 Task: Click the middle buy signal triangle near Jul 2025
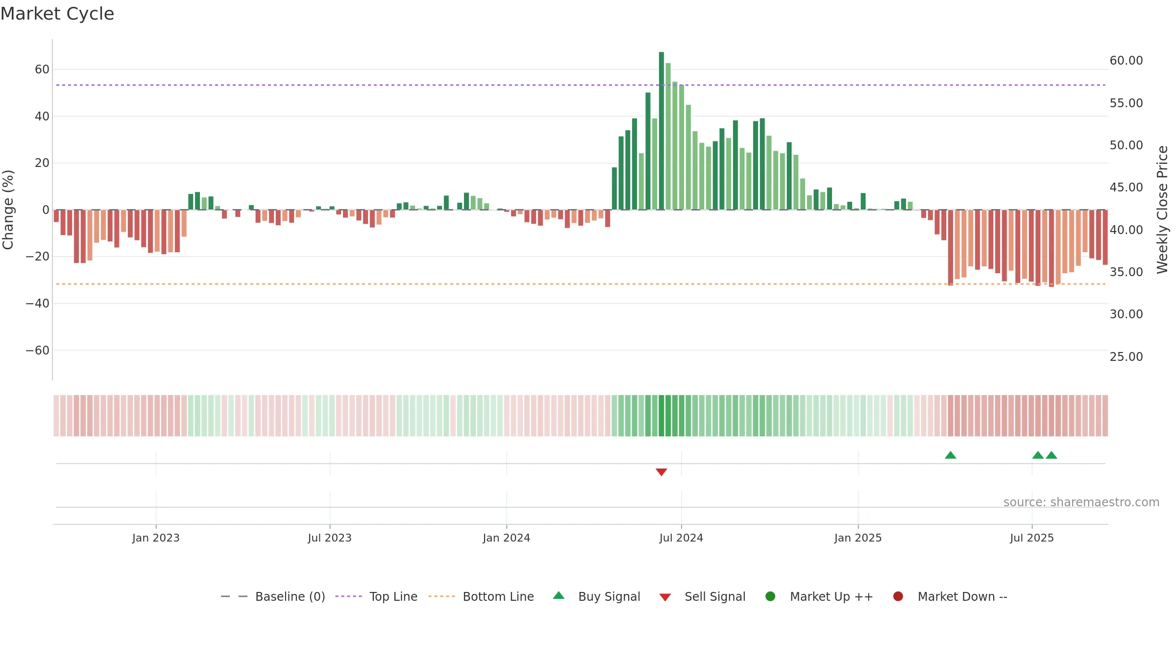pyautogui.click(x=1038, y=455)
